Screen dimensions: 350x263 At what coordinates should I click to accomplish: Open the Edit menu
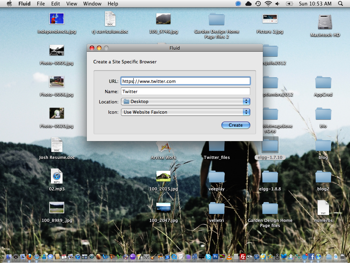coord(55,3)
